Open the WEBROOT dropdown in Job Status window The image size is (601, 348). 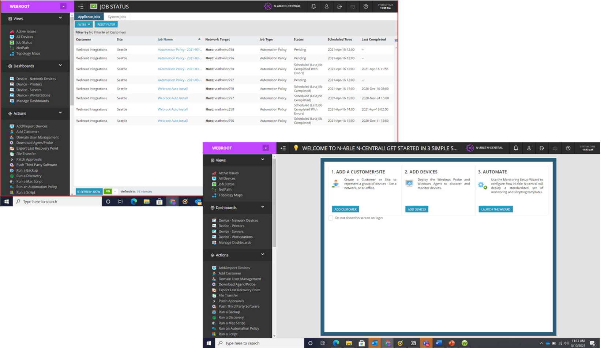coord(63,7)
